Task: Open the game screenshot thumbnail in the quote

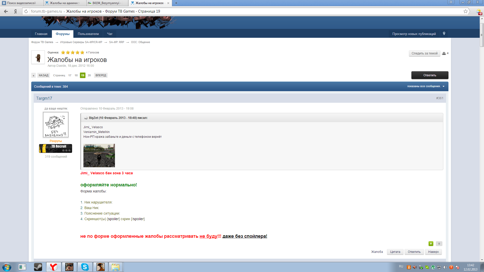Action: pyautogui.click(x=99, y=155)
